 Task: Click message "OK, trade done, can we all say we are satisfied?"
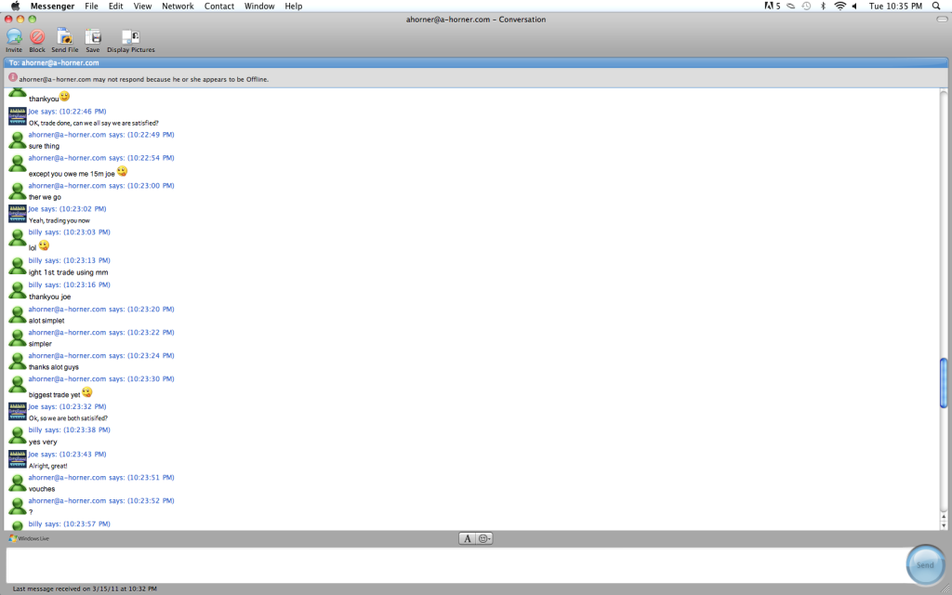(x=94, y=124)
